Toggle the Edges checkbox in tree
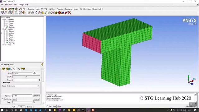 click(x=7, y=35)
